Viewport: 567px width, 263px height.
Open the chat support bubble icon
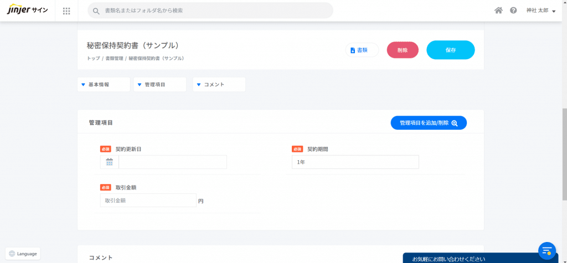(547, 250)
